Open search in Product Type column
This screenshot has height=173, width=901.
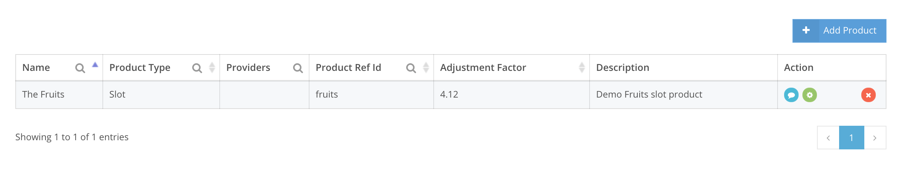pos(197,68)
